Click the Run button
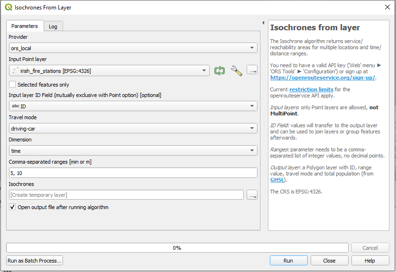396x272 pixels. click(x=288, y=261)
